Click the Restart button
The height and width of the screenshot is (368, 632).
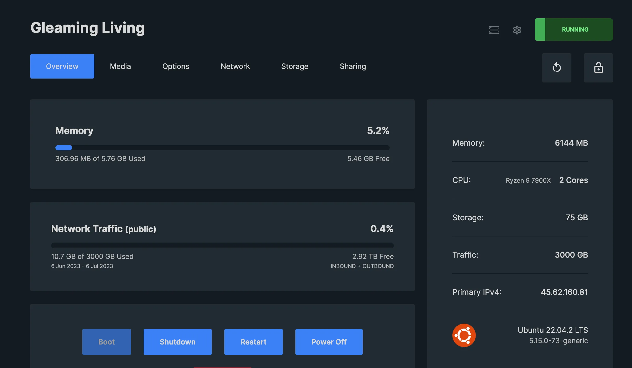[253, 342]
